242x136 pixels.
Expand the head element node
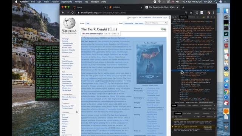tap(173, 25)
